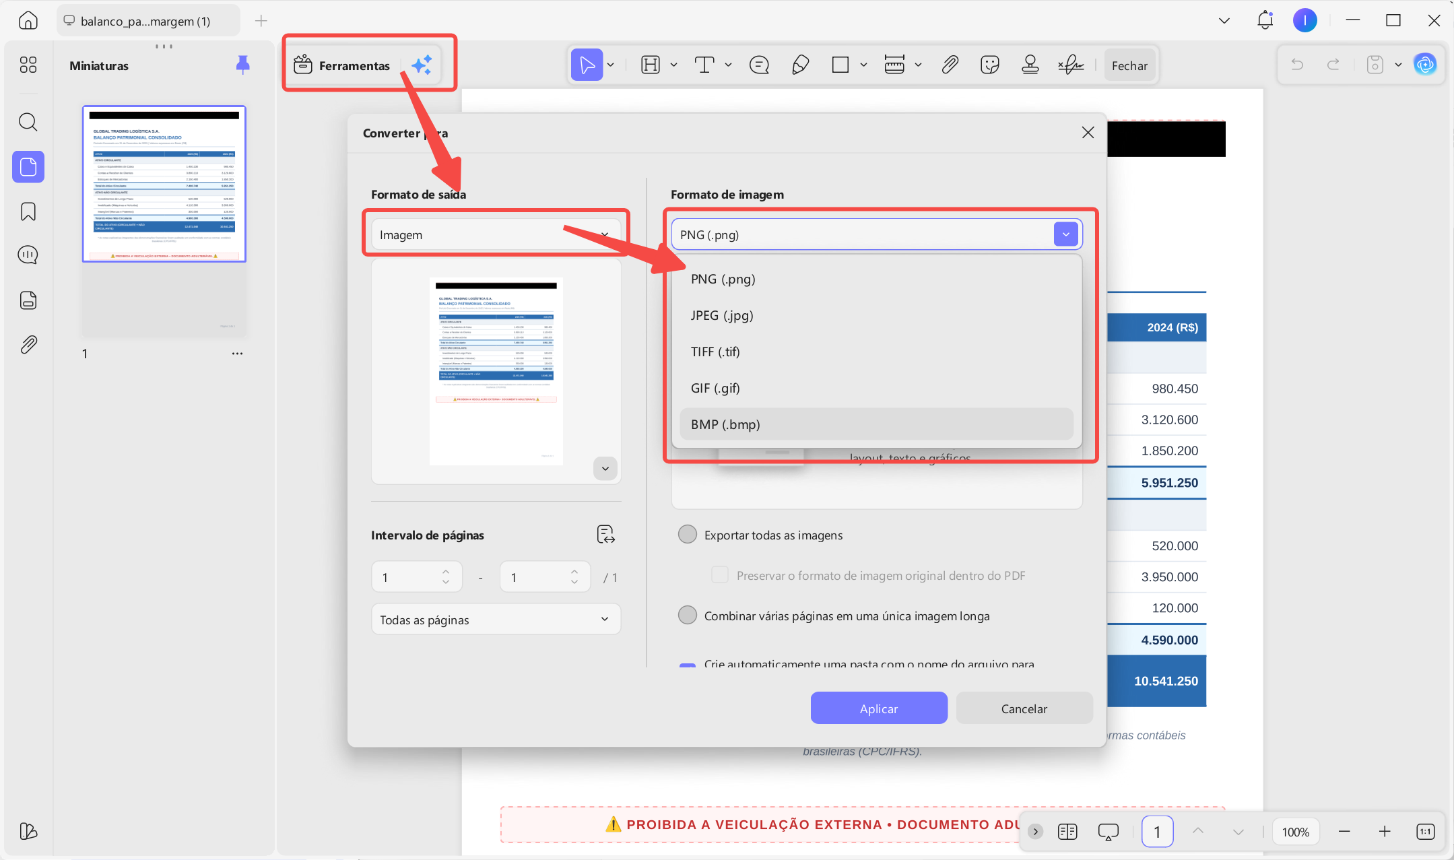Select the text box tool
The image size is (1454, 860).
tap(704, 65)
